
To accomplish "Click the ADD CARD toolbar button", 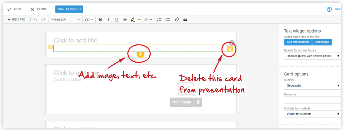I will pos(17,19).
